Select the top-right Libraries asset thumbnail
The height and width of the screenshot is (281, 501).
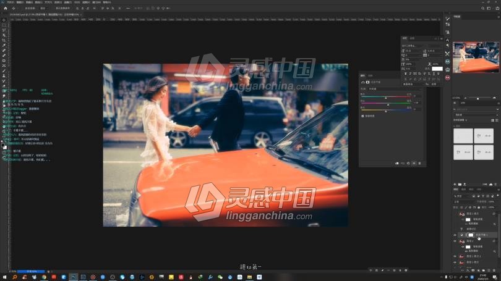(484, 136)
